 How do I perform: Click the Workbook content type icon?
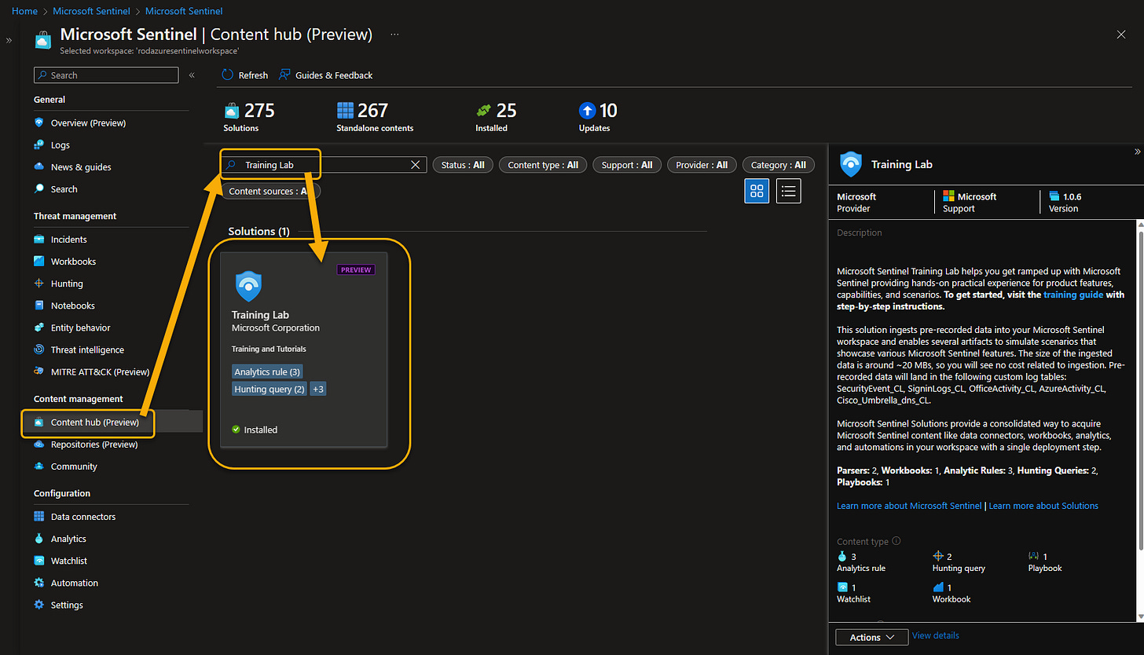click(x=937, y=587)
